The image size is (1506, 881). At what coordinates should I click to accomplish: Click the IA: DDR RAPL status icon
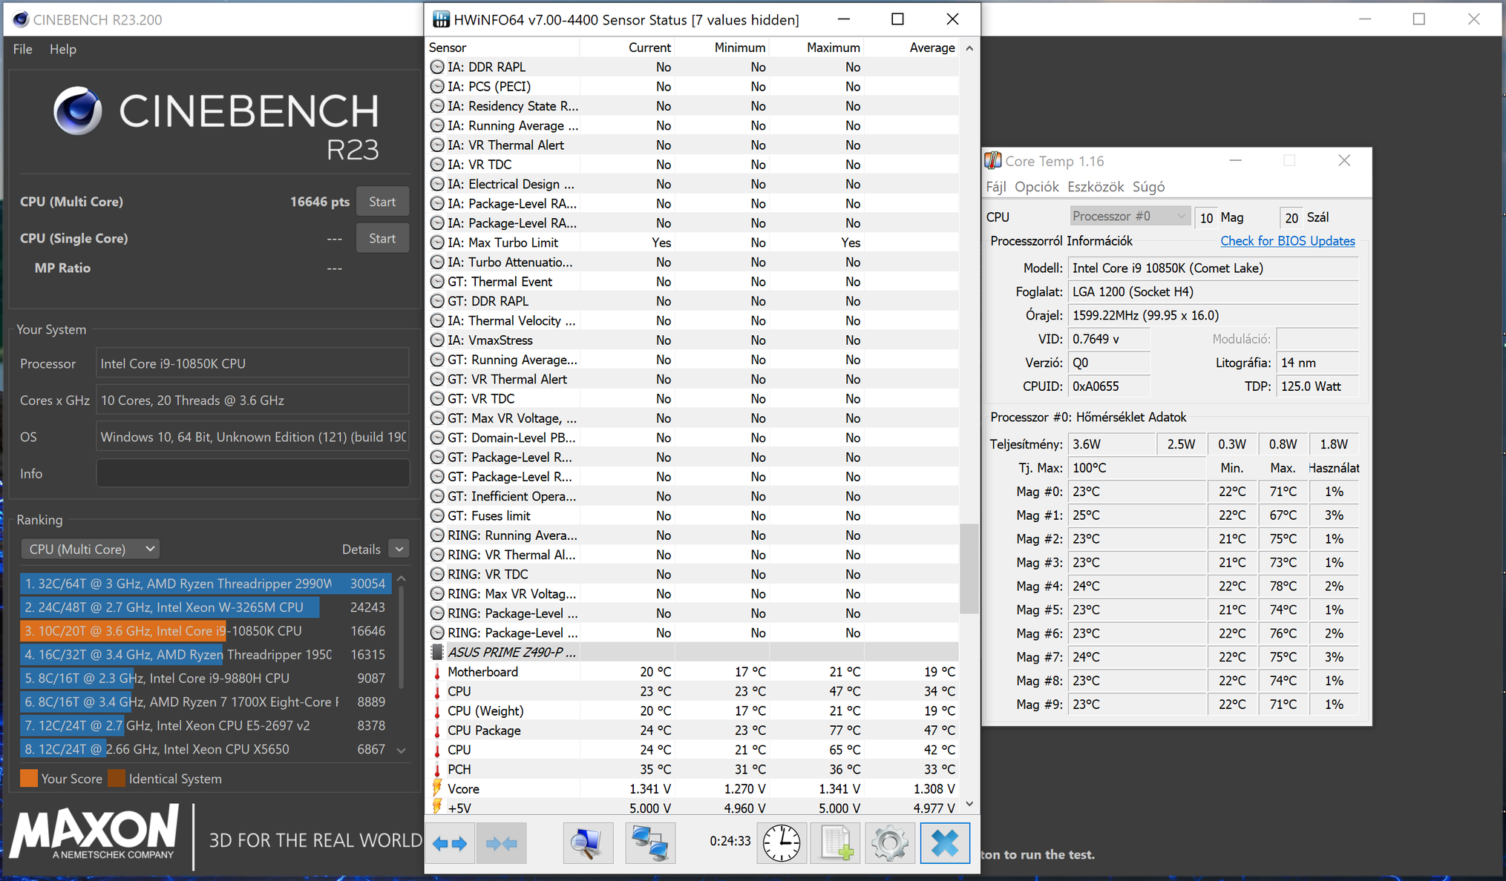[437, 67]
